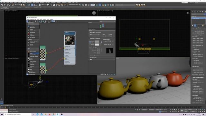Open the shader type dropdown (Blinn)
The height and width of the screenshot is (116, 206).
click(x=95, y=34)
